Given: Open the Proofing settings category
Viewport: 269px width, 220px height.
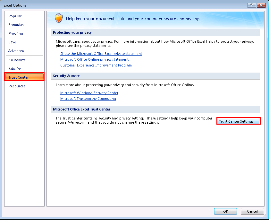Looking at the screenshot, I should point(16,33).
